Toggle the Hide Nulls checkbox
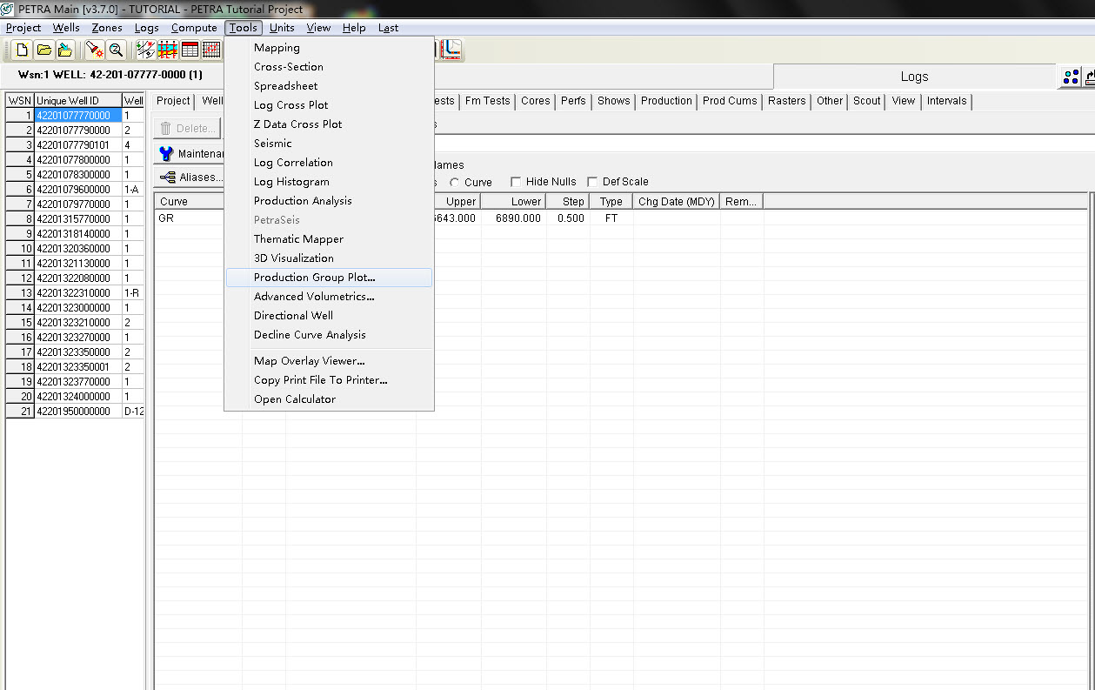The width and height of the screenshot is (1095, 690). click(516, 182)
